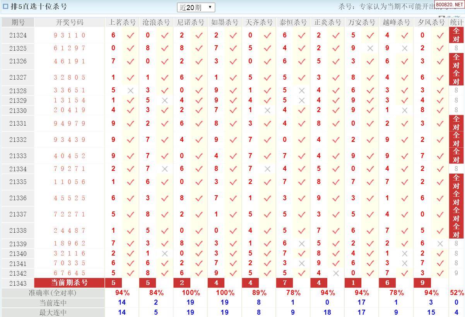This screenshot has height=317, width=465.
Task: Click the X mark for 越峰杀号 in row 21341
Action: coord(405,263)
